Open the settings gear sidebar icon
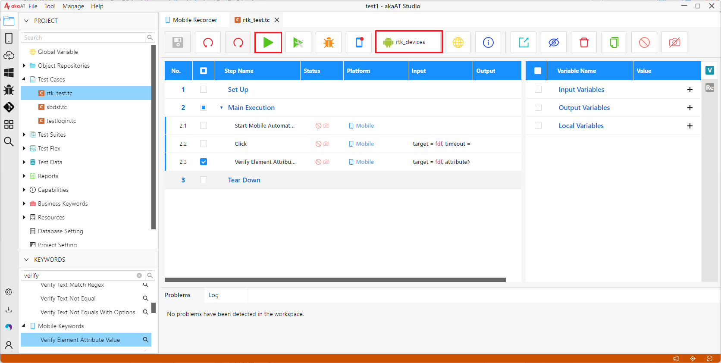Viewport: 721px width, 363px height. pos(9,292)
